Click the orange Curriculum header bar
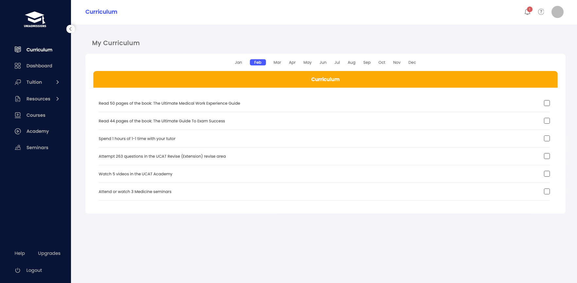The height and width of the screenshot is (283, 577). (x=325, y=80)
